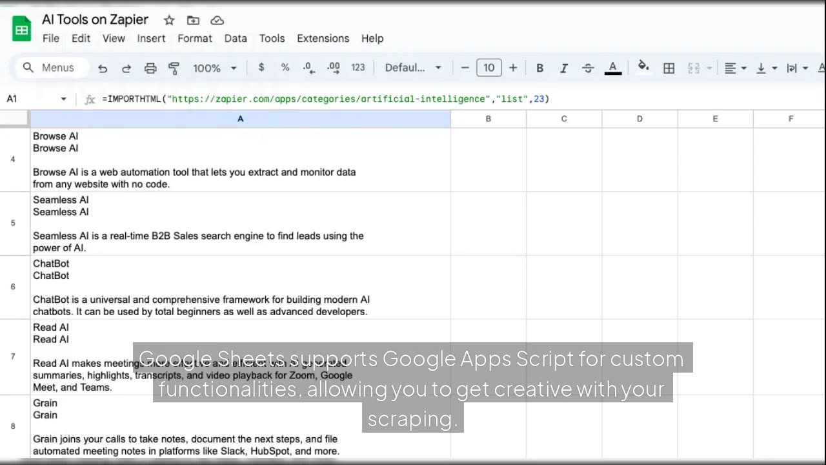Format as currency with dollar icon

tap(261, 67)
